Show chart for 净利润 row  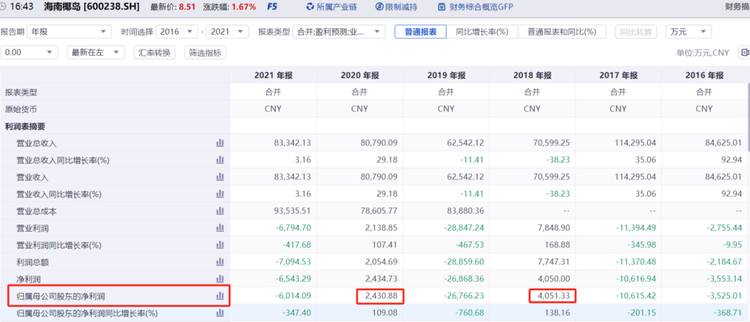point(220,278)
